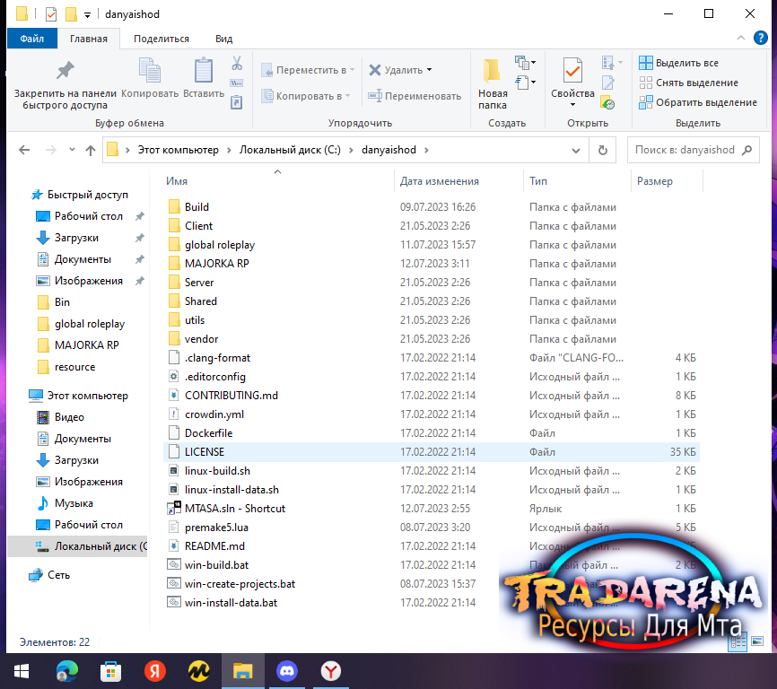The height and width of the screenshot is (689, 777).
Task: Refresh the folder with reload button
Action: point(603,150)
